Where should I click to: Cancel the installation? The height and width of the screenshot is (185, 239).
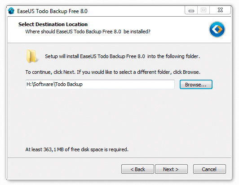click(x=209, y=169)
